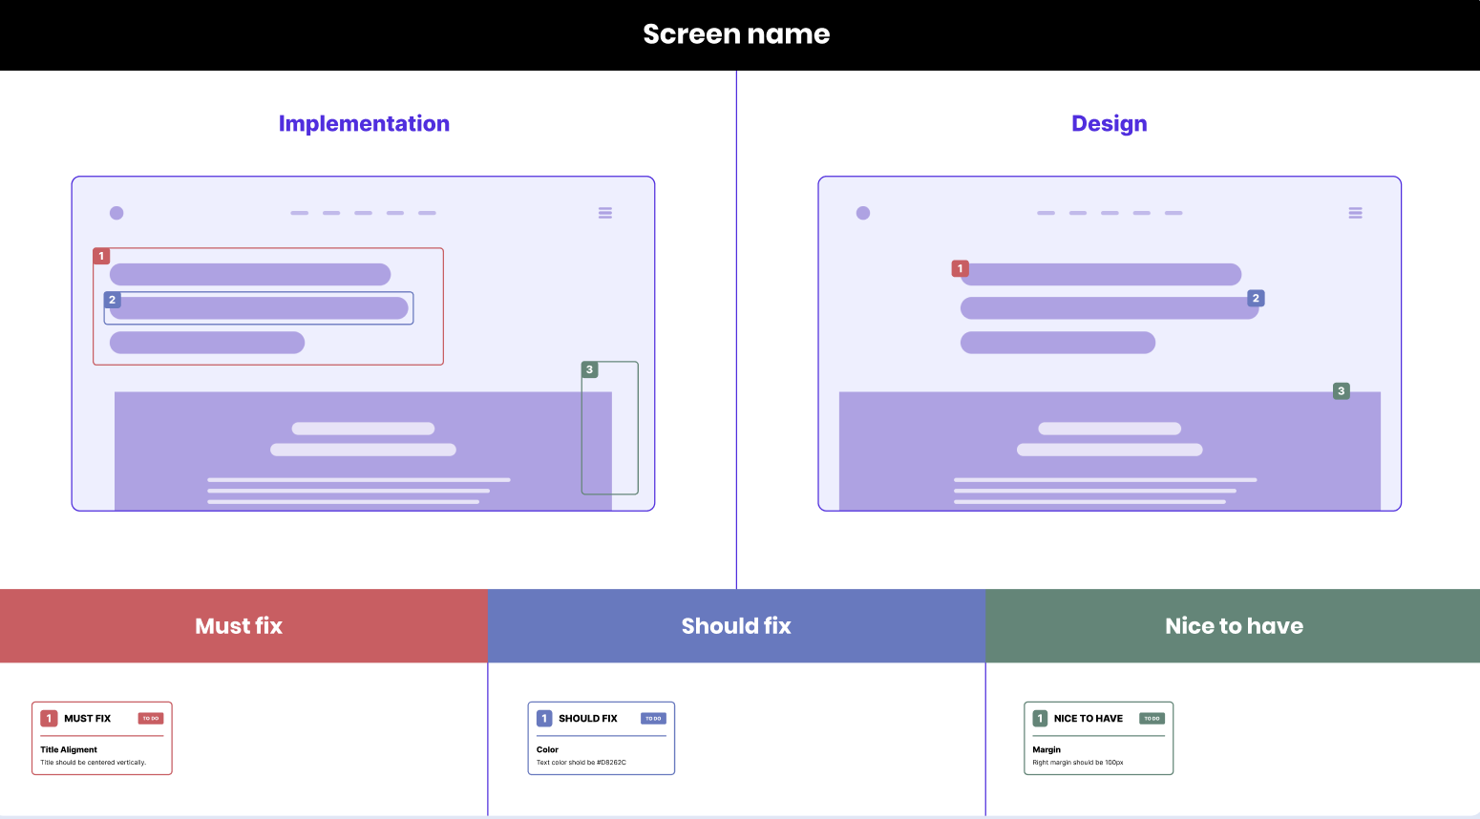Click TO DO tag on MUST FIX card

coord(151,719)
